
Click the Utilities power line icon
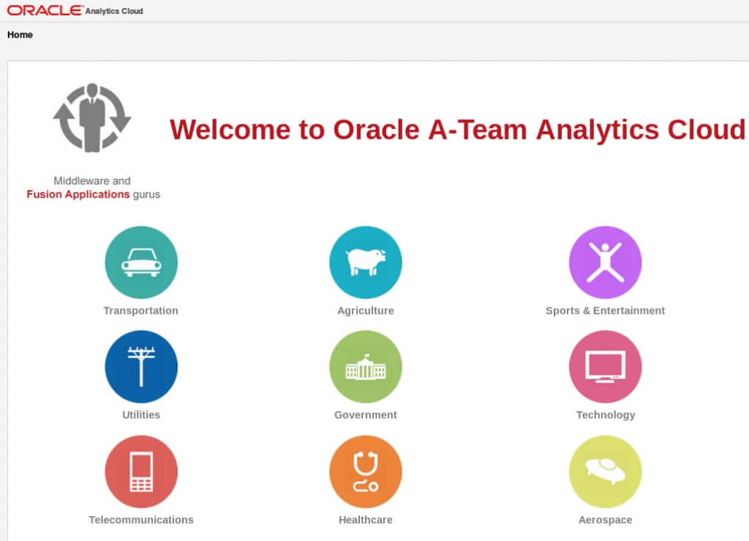[x=141, y=367]
